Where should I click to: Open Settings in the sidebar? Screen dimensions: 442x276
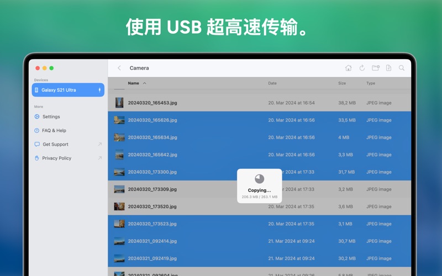pos(51,116)
